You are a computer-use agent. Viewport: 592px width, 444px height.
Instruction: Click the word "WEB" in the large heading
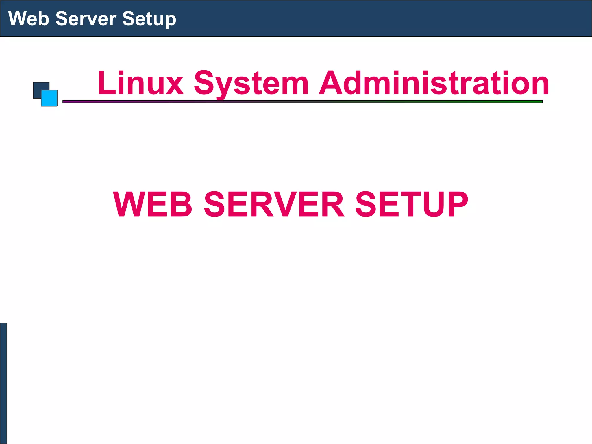click(x=153, y=204)
